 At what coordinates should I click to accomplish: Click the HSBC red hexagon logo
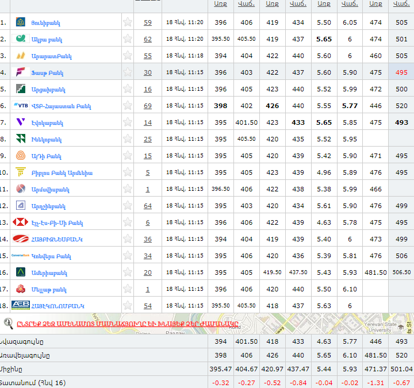pos(20,222)
